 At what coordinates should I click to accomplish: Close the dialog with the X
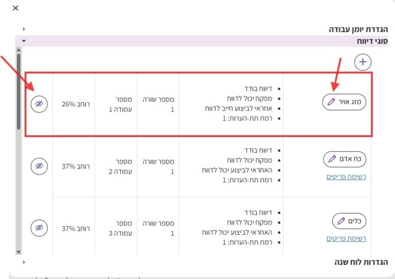[x=15, y=8]
